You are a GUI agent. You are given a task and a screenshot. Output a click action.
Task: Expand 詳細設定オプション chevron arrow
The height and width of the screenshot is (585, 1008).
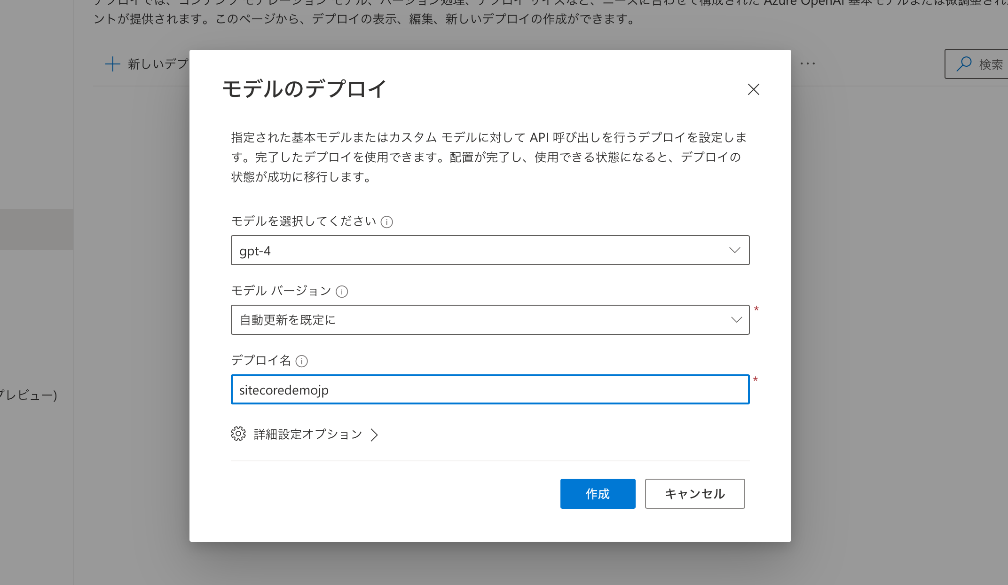click(374, 435)
